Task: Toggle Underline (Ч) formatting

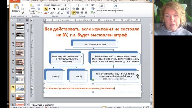Action: coord(54,9)
